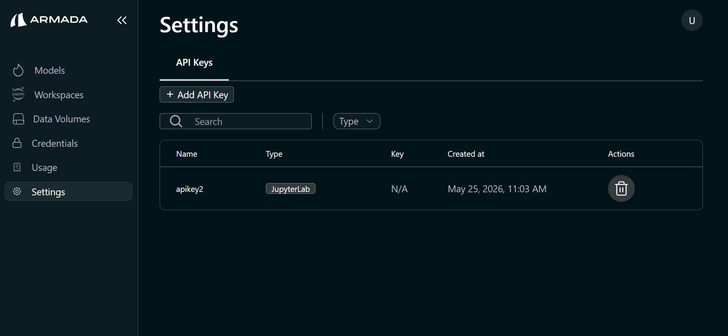The height and width of the screenshot is (336, 728).
Task: Click the Settings page heading
Action: click(199, 25)
